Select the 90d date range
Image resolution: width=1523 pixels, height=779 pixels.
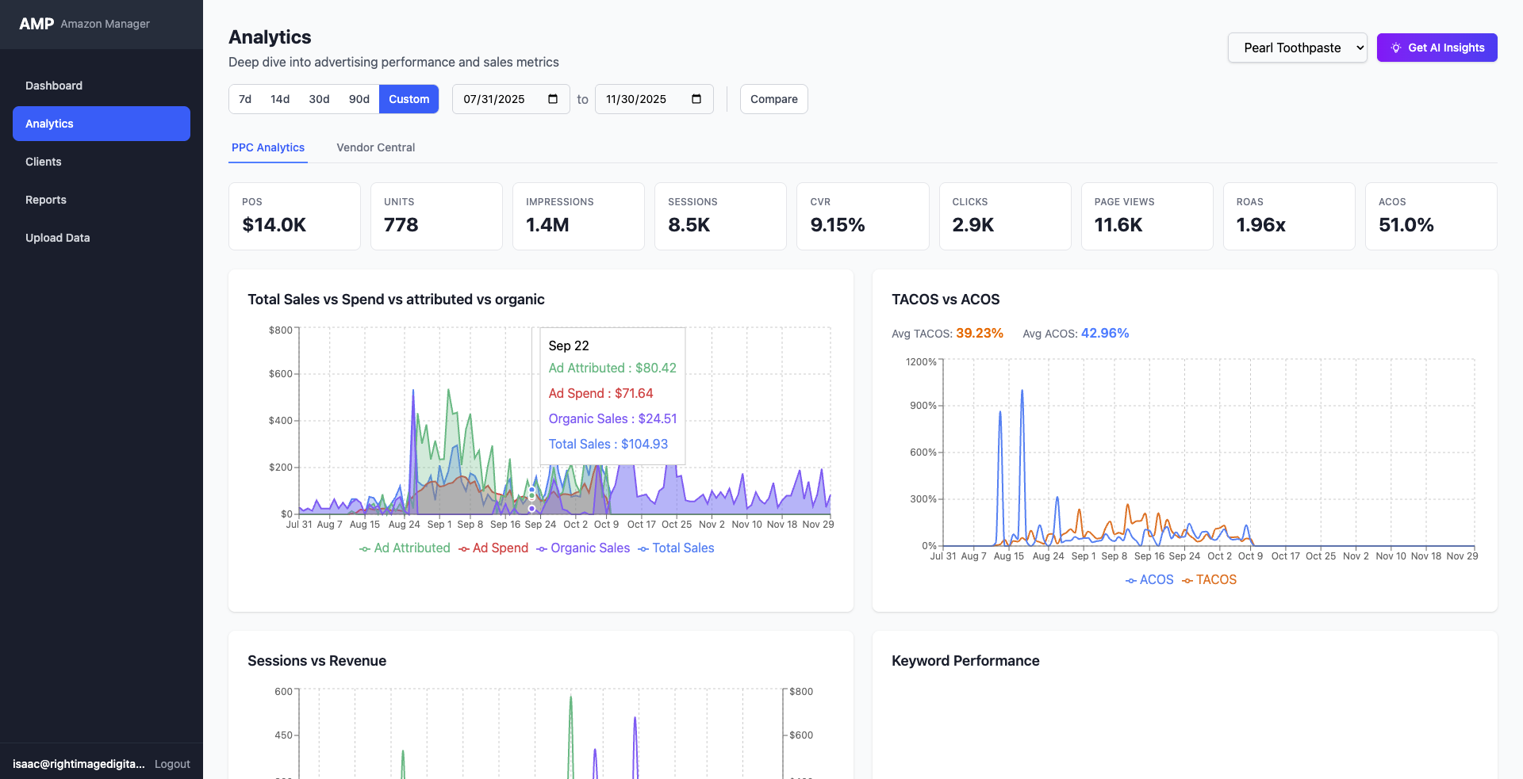[359, 99]
